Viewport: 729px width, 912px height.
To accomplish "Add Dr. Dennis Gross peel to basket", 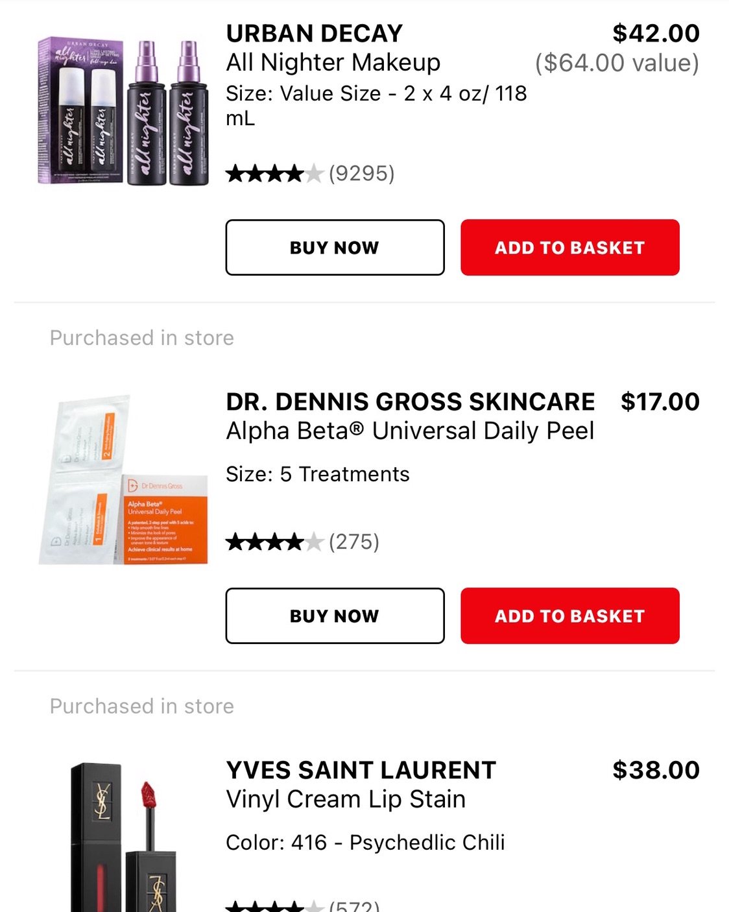I will coord(570,616).
